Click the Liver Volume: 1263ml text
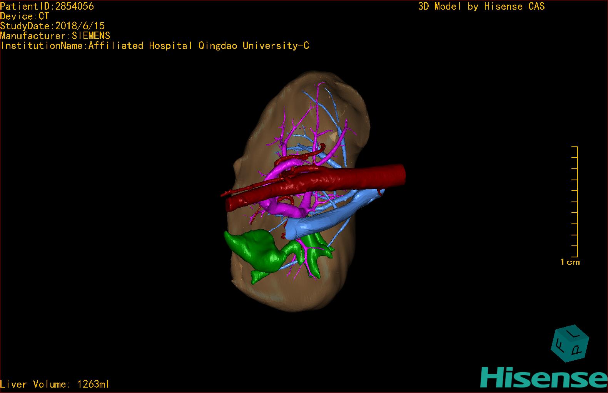Viewport: 608px width, 393px height. click(x=55, y=384)
